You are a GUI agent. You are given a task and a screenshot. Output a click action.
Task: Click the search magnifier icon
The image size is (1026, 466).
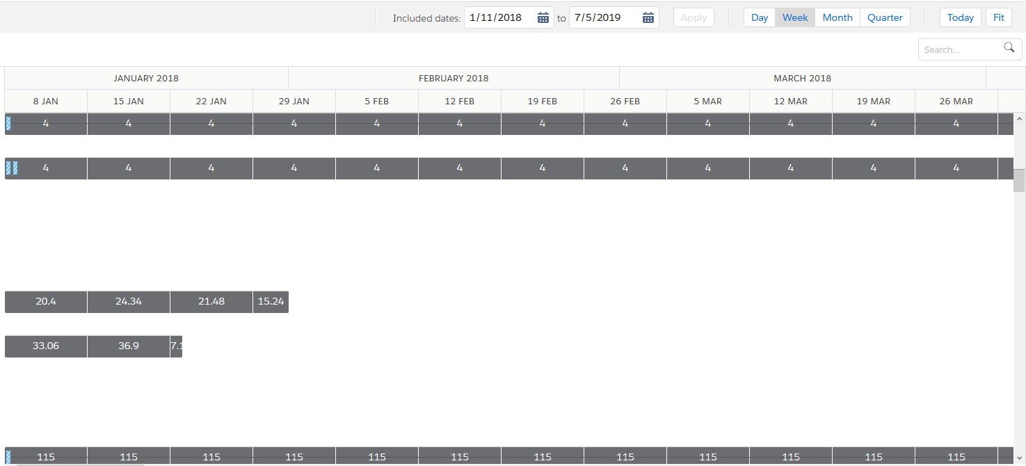(x=1009, y=48)
